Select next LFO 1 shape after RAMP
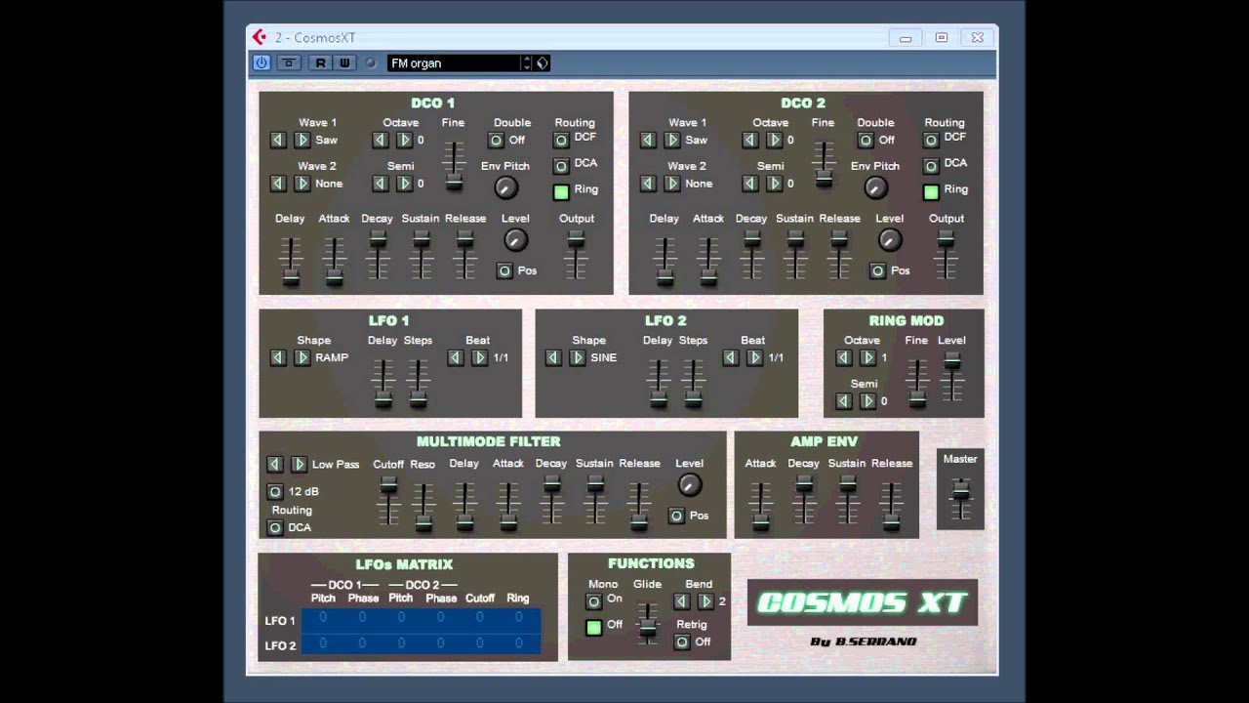 pos(302,357)
